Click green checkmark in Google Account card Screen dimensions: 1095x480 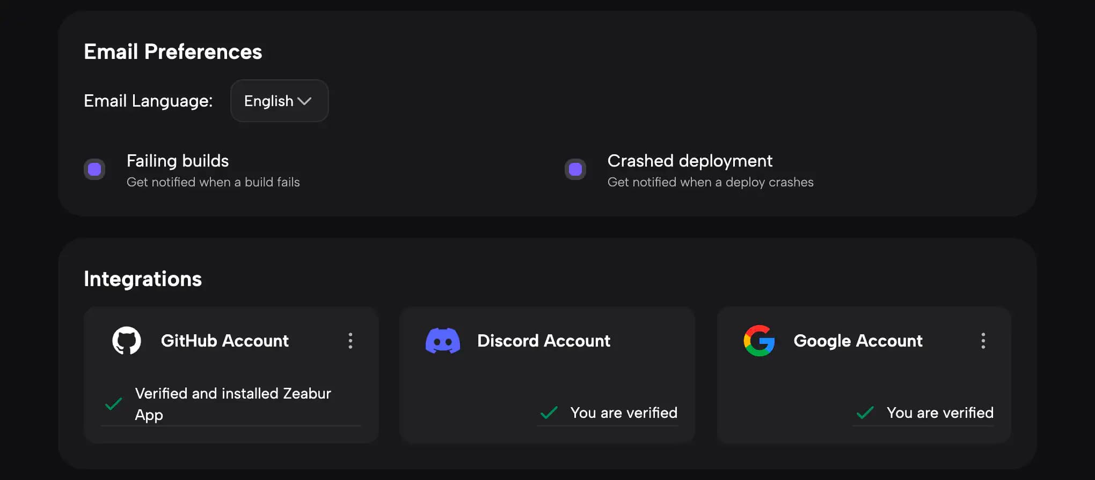[x=865, y=412]
